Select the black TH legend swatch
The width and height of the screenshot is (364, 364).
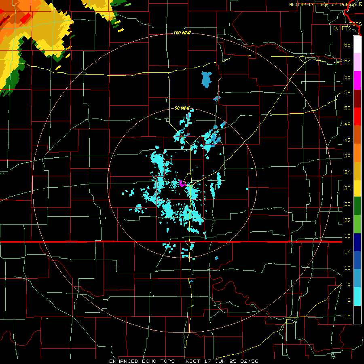tap(357, 315)
